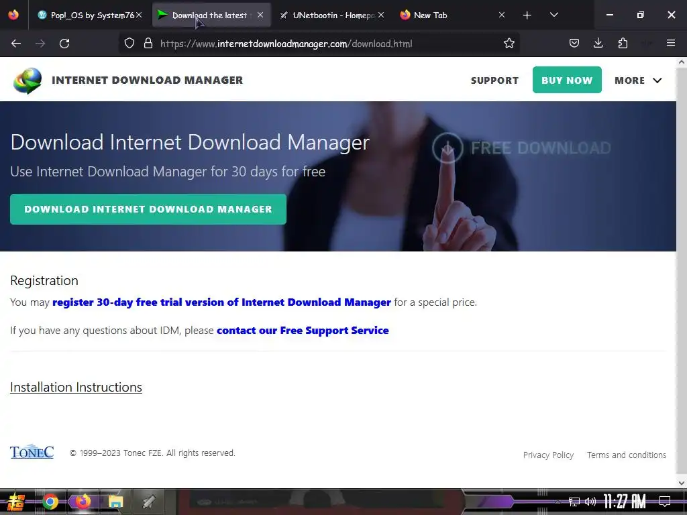The width and height of the screenshot is (687, 515).
Task: Click the pen app taskbar icon
Action: point(149,502)
